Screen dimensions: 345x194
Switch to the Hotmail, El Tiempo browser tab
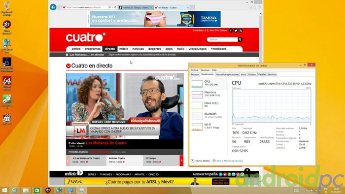point(136,7)
